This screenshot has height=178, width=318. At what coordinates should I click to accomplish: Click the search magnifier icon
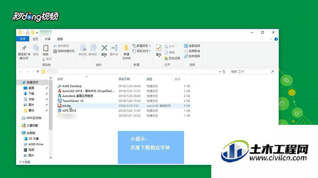[272, 71]
